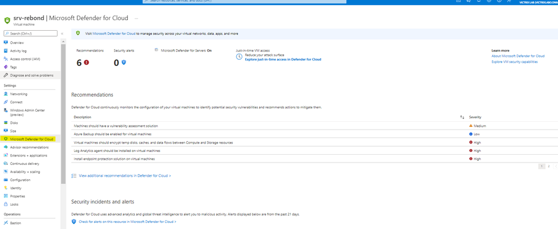558x229 pixels.
Task: Open About Microsoft Defender for Cloud link
Action: (x=518, y=56)
